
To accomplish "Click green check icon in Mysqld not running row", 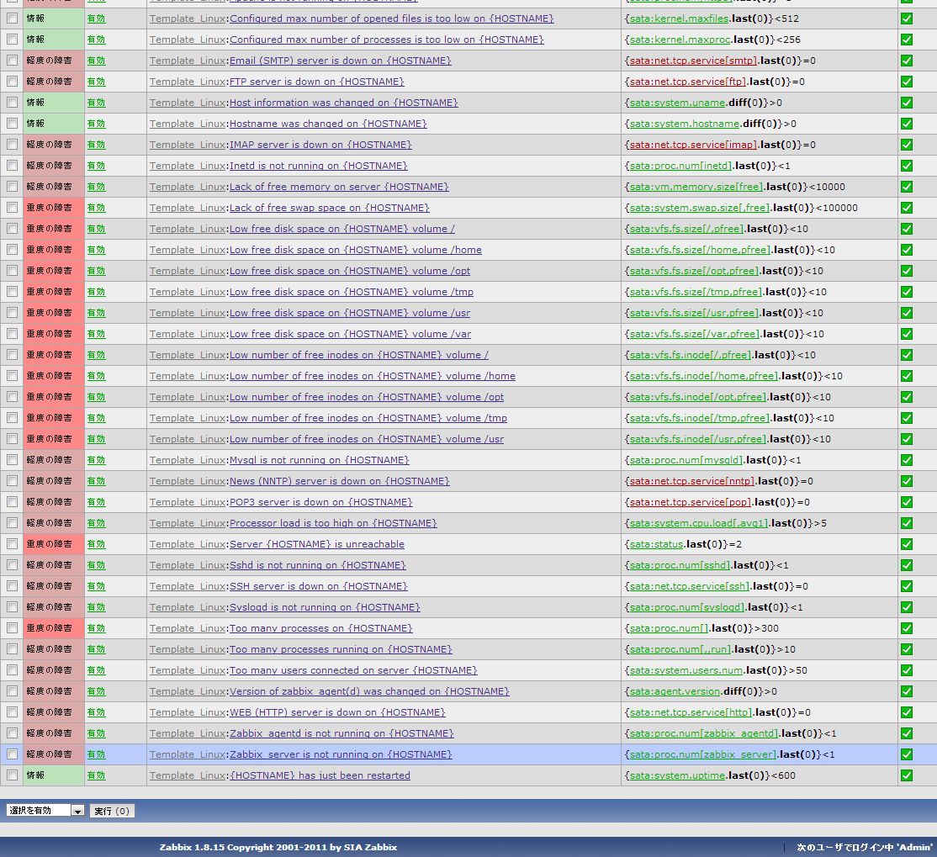I will pos(906,460).
